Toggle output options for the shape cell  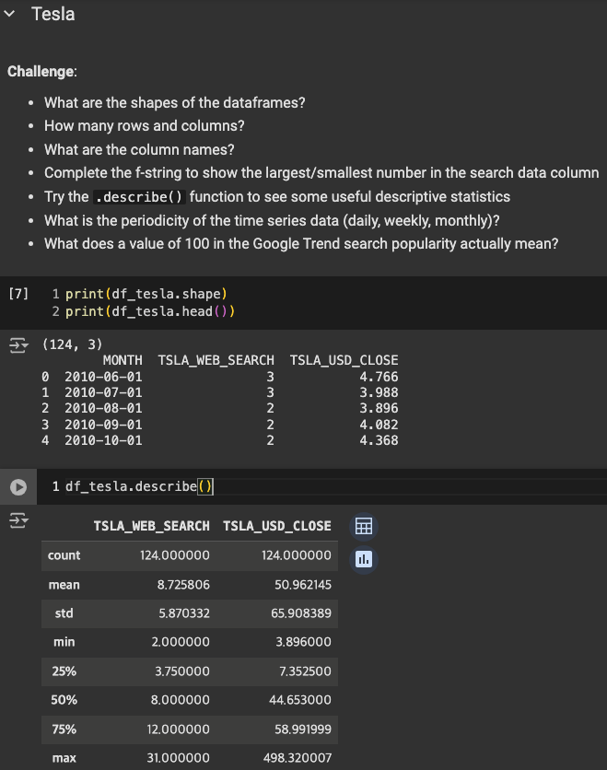pos(18,345)
